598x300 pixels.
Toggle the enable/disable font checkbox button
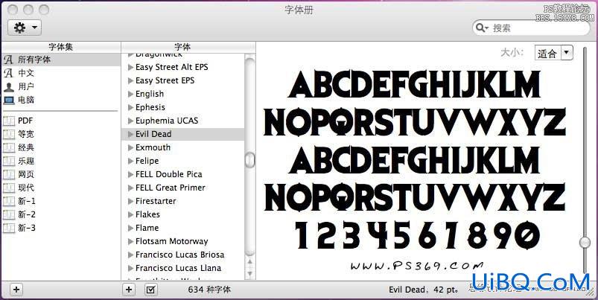click(151, 290)
